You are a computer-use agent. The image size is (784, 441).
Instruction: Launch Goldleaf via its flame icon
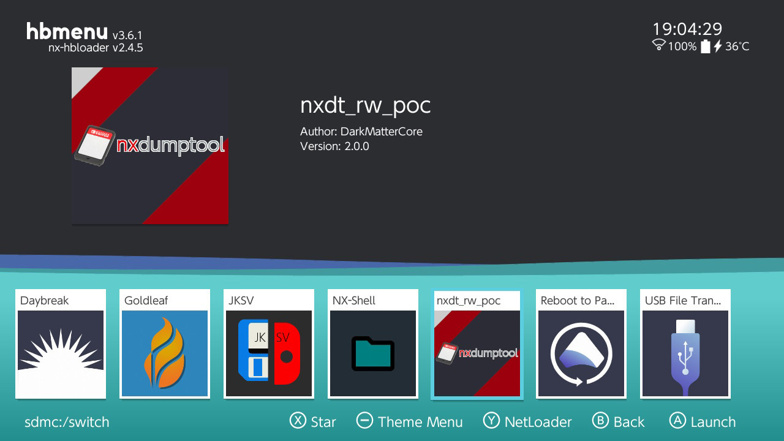[165, 353]
